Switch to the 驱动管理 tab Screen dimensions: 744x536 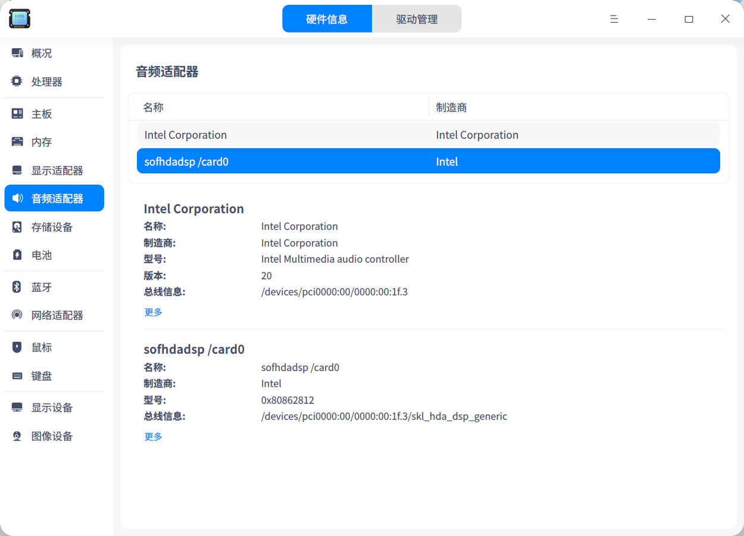(417, 19)
